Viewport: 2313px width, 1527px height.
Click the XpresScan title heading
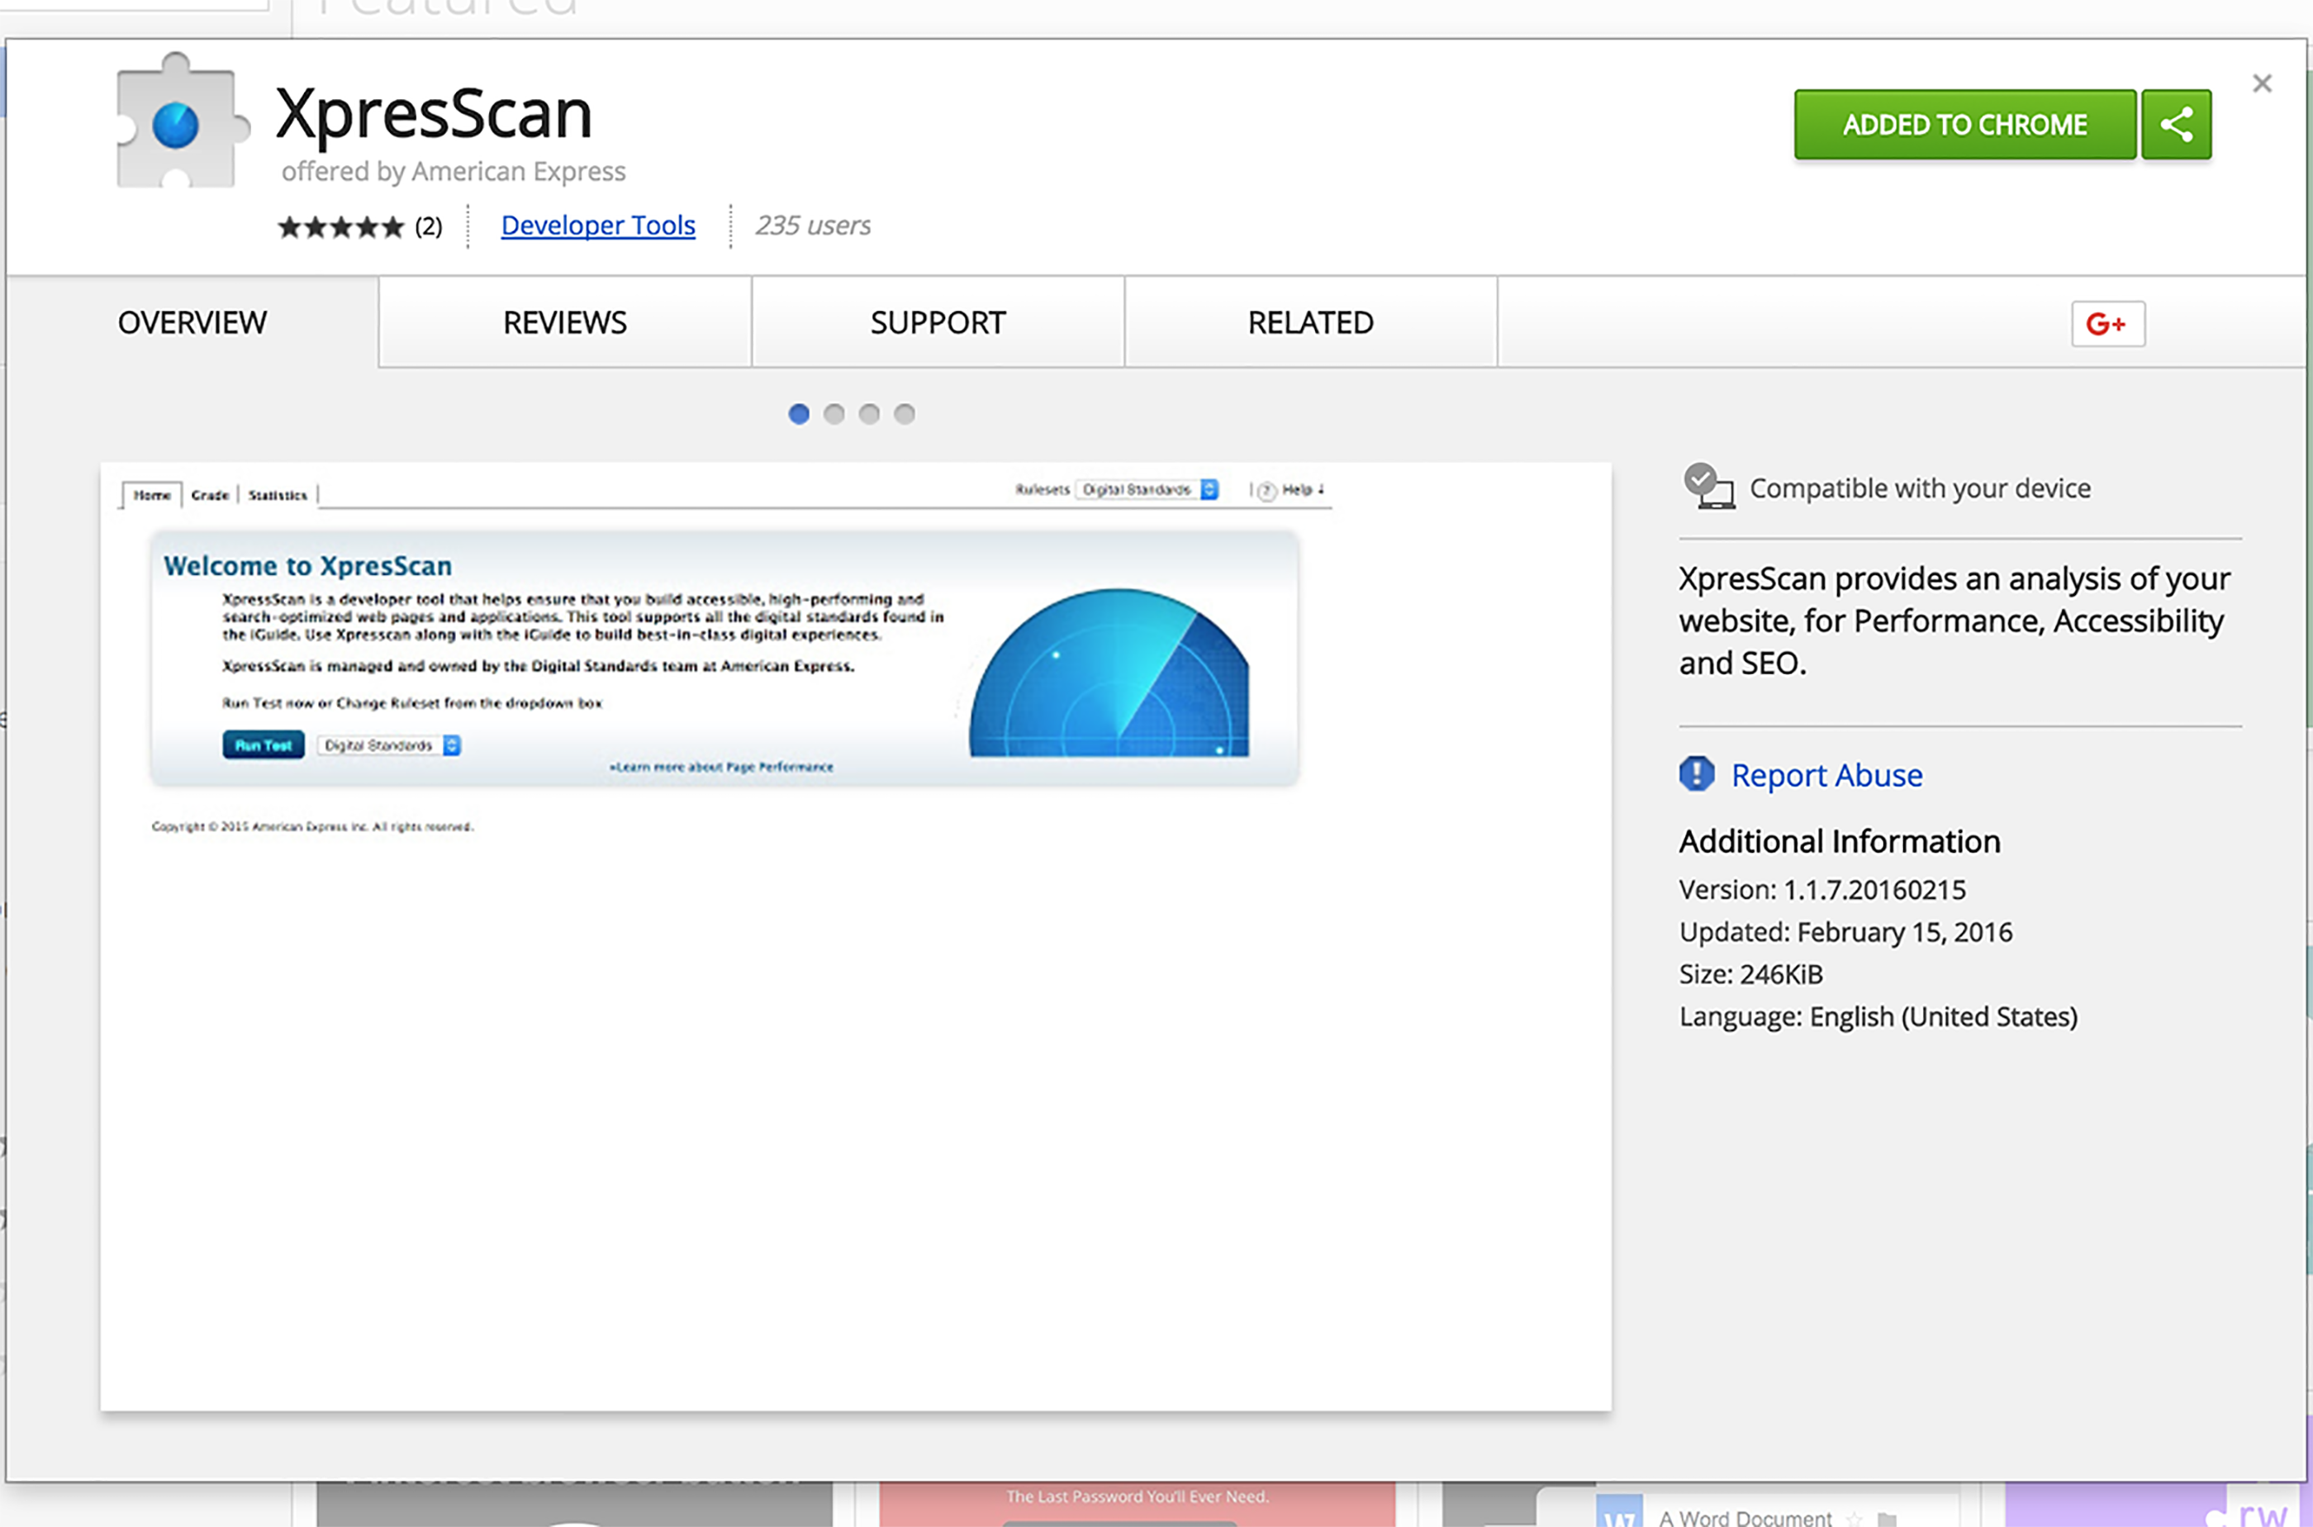click(x=435, y=115)
